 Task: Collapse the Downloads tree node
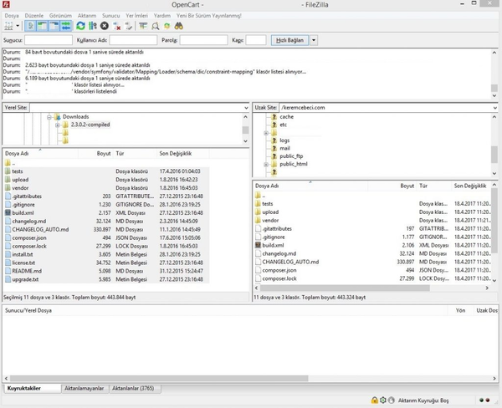point(49,117)
